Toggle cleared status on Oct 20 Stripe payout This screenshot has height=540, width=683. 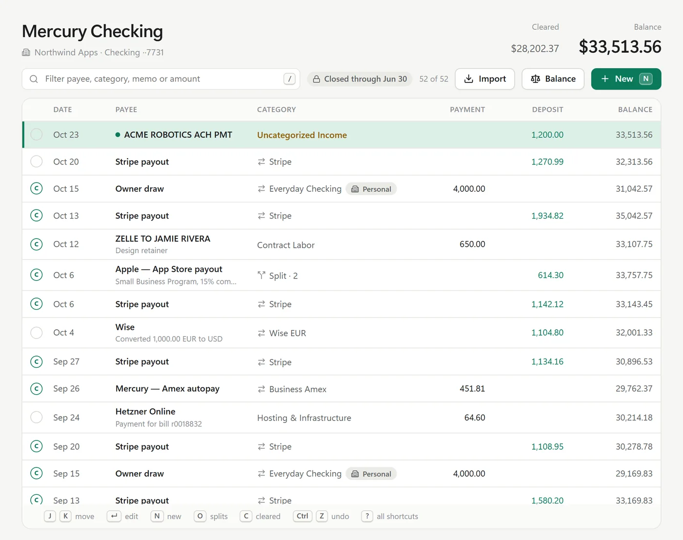(x=37, y=161)
